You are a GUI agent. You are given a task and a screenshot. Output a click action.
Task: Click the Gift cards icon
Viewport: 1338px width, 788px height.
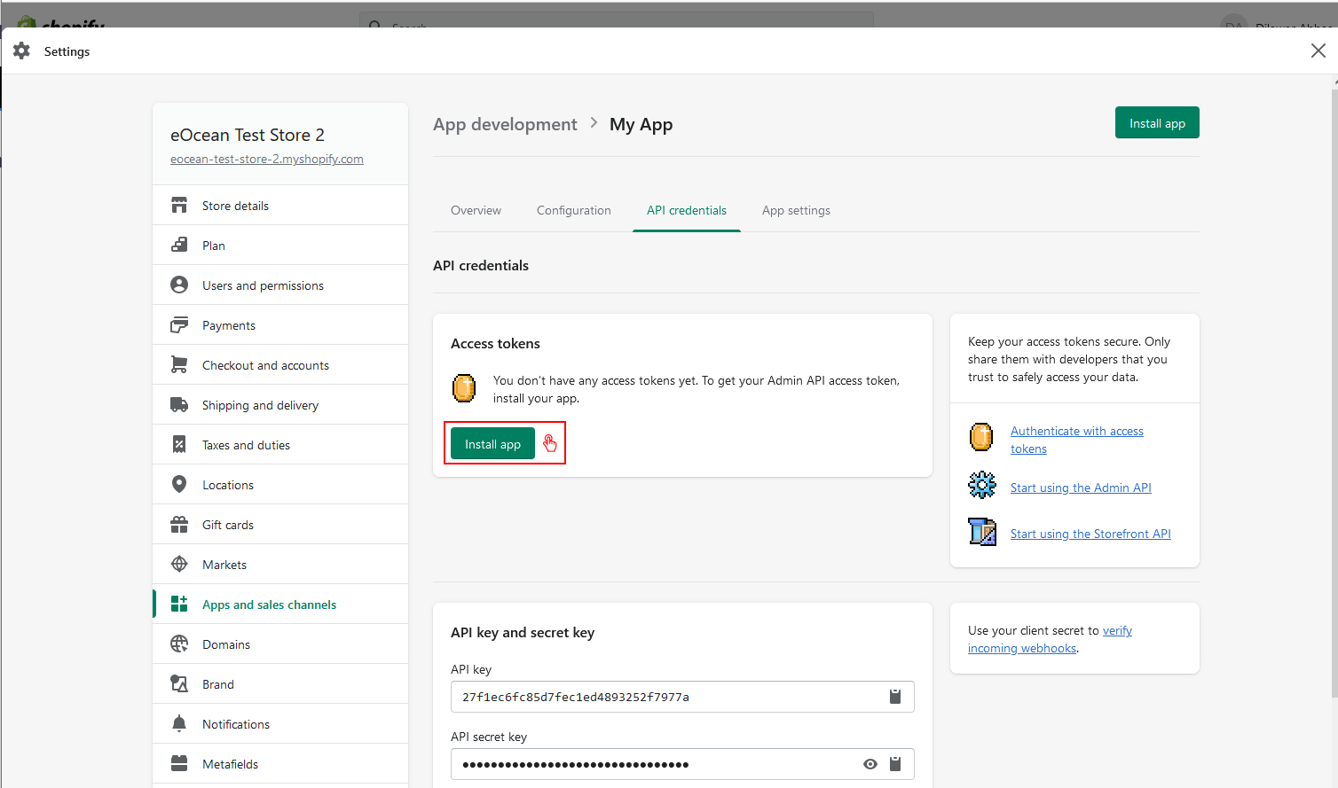click(x=179, y=525)
